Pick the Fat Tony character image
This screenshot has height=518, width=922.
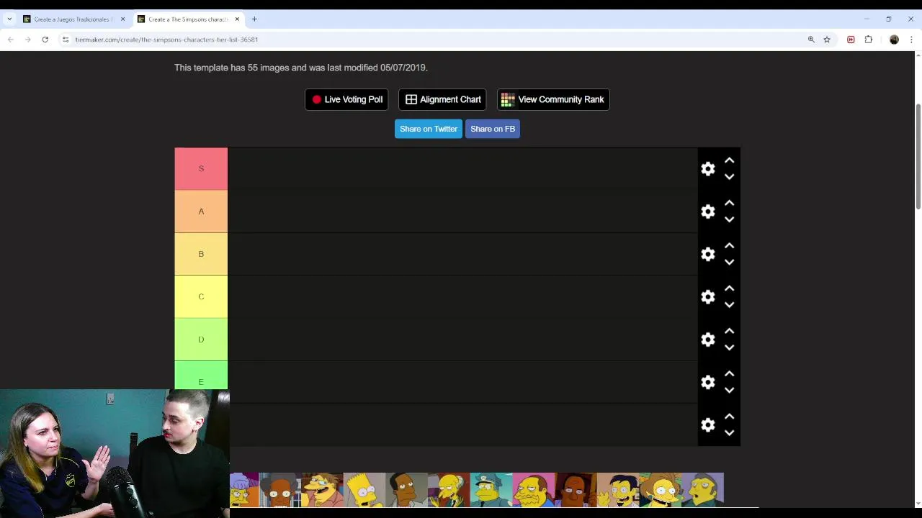(x=702, y=490)
